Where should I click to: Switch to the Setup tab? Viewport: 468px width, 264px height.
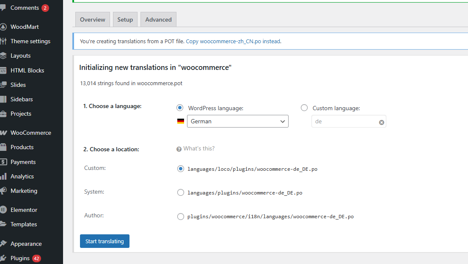[125, 19]
